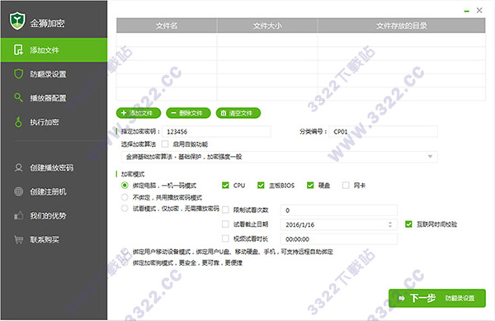Open 创建播放密码 user icon
This screenshot has width=495, height=321.
[x=19, y=168]
